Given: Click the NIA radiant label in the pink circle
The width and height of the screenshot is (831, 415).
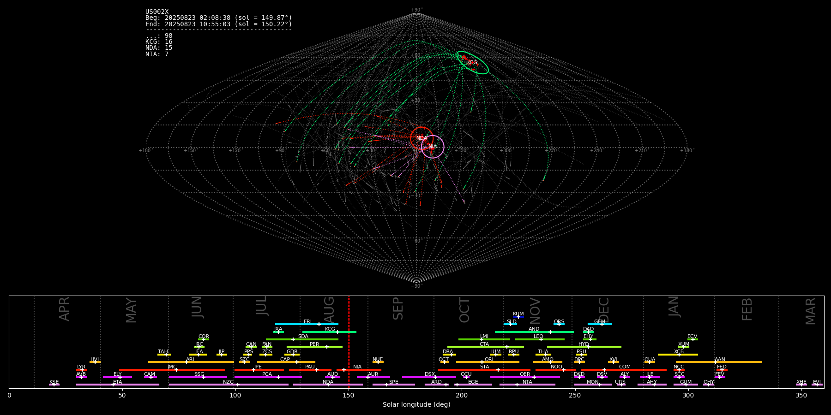Looking at the screenshot, I should 433,147.
